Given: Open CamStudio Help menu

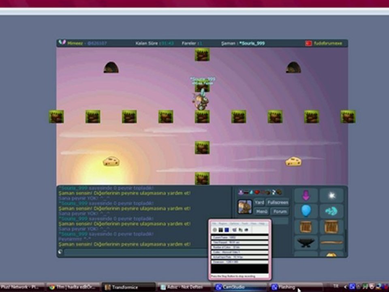Looking at the screenshot, I should pyautogui.click(x=262, y=224).
